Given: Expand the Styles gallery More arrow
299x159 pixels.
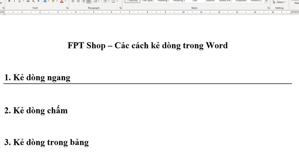Looking at the screenshot, I should coord(266,1).
